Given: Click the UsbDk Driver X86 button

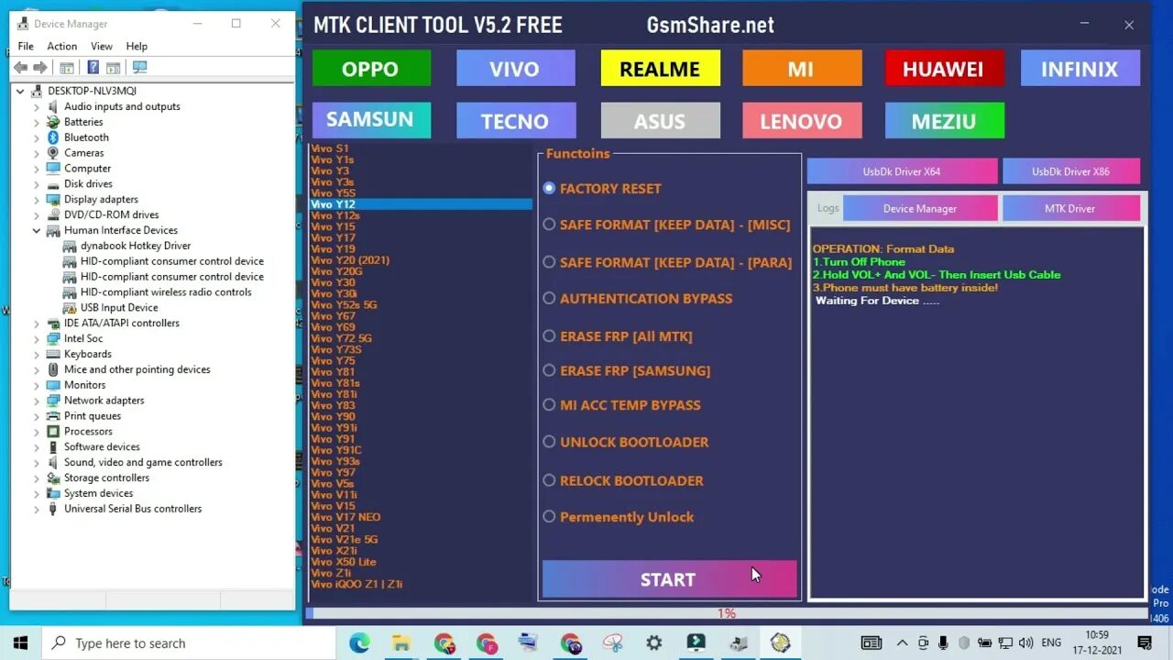Looking at the screenshot, I should (1070, 171).
